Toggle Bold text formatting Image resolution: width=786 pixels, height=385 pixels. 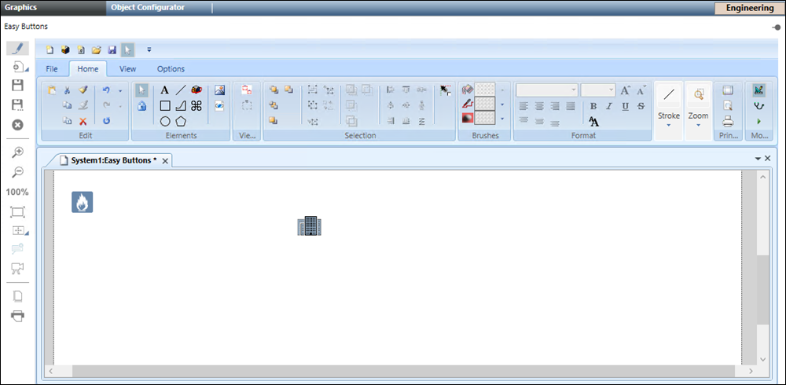(x=593, y=106)
